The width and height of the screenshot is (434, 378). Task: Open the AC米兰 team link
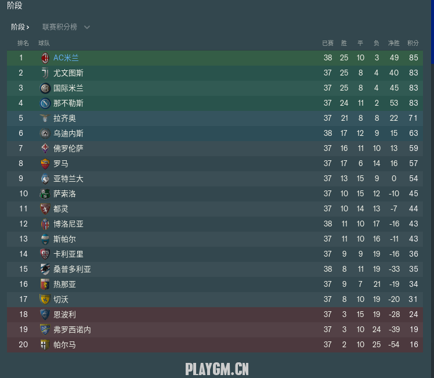(x=66, y=58)
